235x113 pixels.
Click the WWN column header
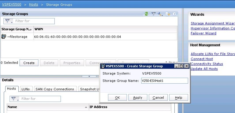(x=105, y=29)
